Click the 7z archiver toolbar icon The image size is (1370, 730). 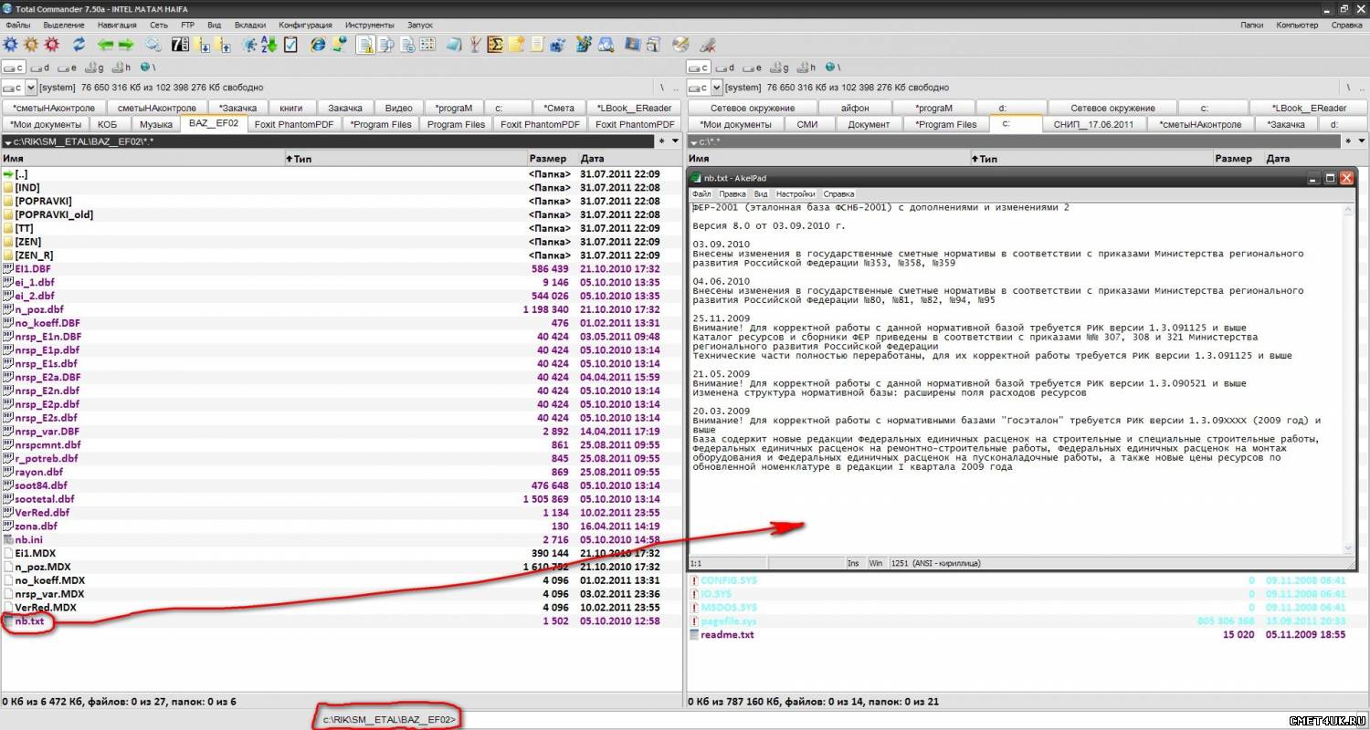(x=181, y=44)
